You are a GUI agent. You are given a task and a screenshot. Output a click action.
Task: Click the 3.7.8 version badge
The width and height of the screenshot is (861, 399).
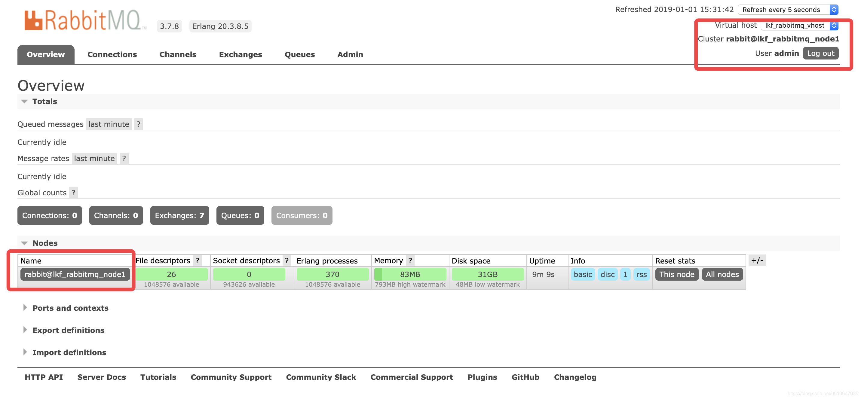tap(169, 26)
